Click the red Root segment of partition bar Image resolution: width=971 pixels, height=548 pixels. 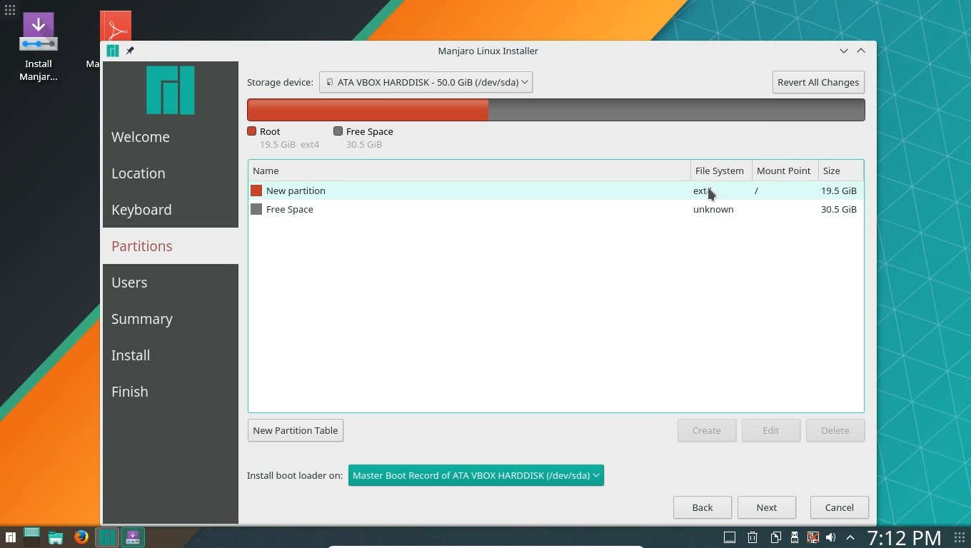(x=368, y=110)
